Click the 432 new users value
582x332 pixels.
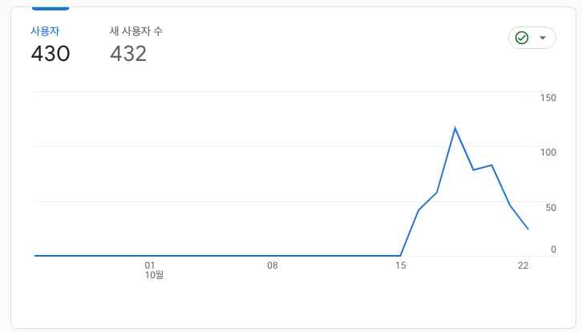128,54
